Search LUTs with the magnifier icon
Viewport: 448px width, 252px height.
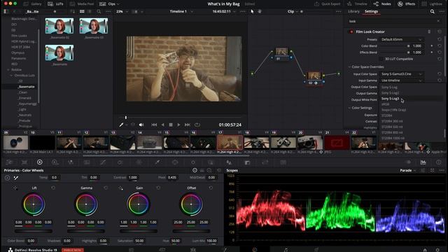[x=99, y=11]
